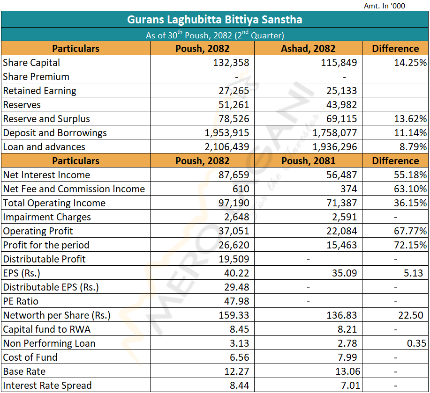Click the Gurans Laghubitta Bittiya Sanstha title
The image size is (430, 393).
215,20
